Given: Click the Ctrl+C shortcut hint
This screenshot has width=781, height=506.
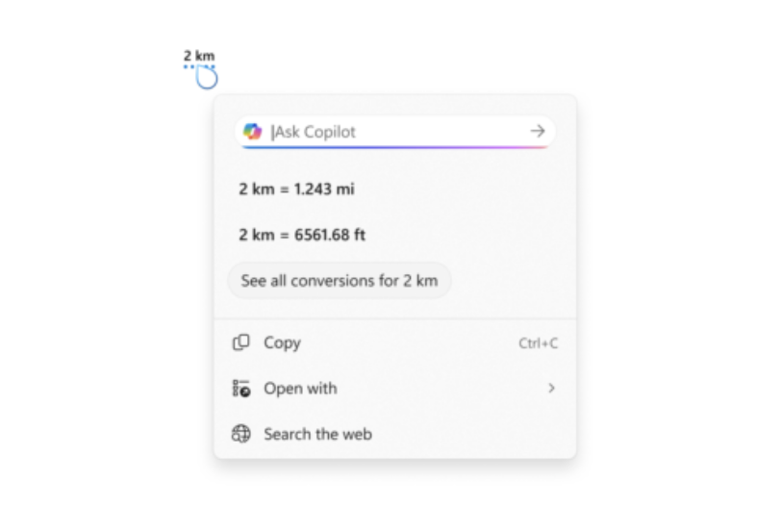Looking at the screenshot, I should coord(538,342).
